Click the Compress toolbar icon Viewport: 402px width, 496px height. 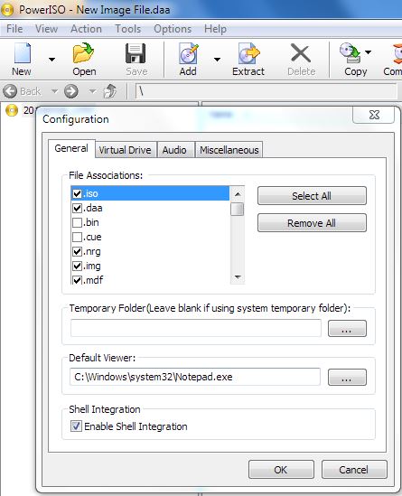(397, 53)
